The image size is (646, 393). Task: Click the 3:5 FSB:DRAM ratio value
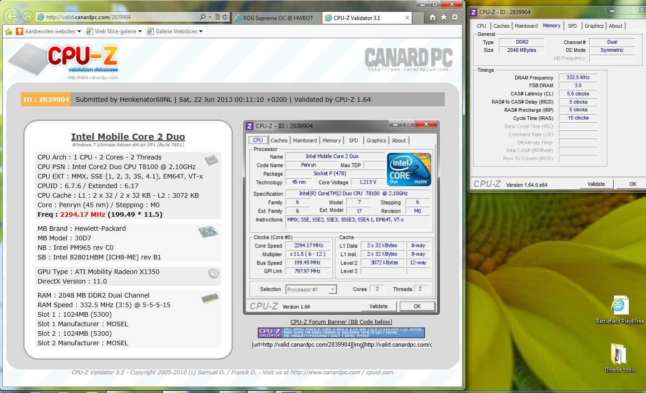point(578,85)
